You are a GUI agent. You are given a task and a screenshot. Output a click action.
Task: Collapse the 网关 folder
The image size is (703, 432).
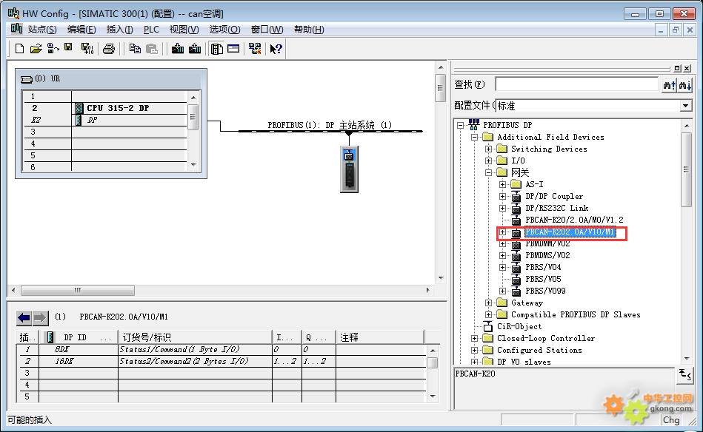point(489,172)
